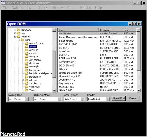This screenshot has width=147, height=137.
Task: Click the aventura folder icon
Action: (x=27, y=50)
